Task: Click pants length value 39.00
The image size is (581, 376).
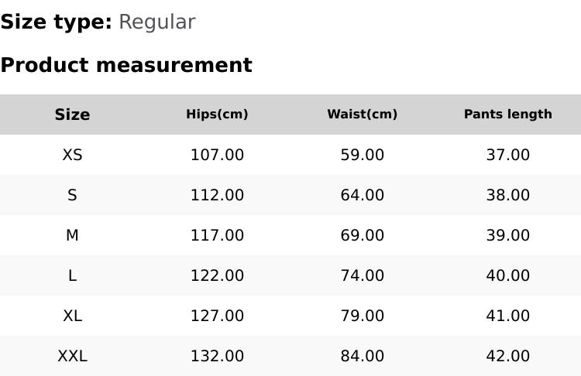Action: point(507,235)
